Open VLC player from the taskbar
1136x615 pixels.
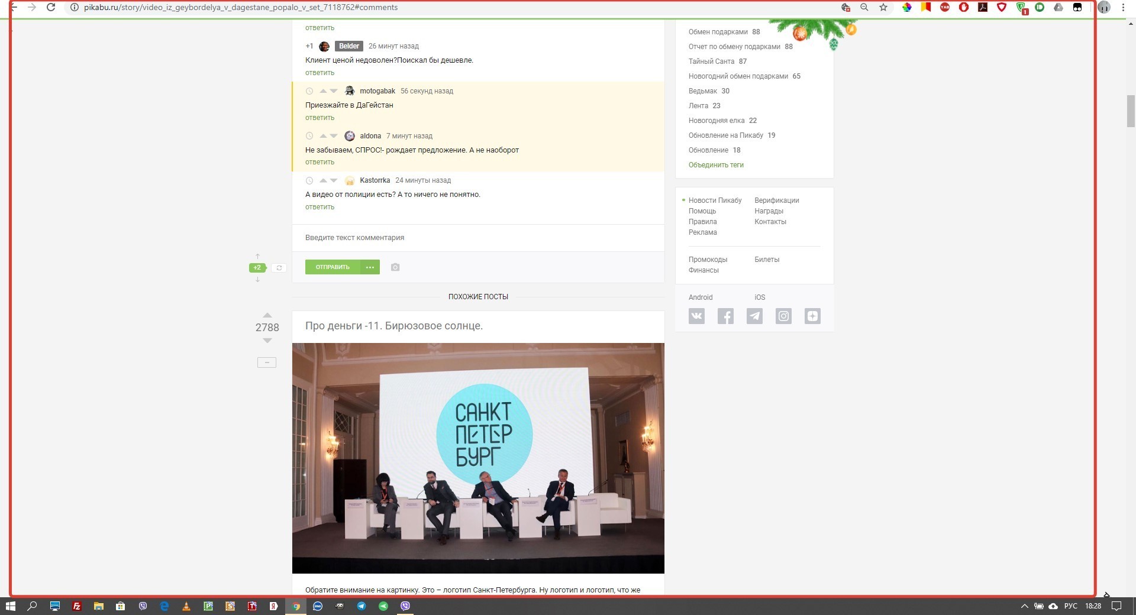(x=186, y=606)
